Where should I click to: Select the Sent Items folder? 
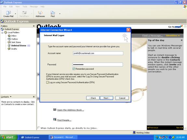point(14,42)
